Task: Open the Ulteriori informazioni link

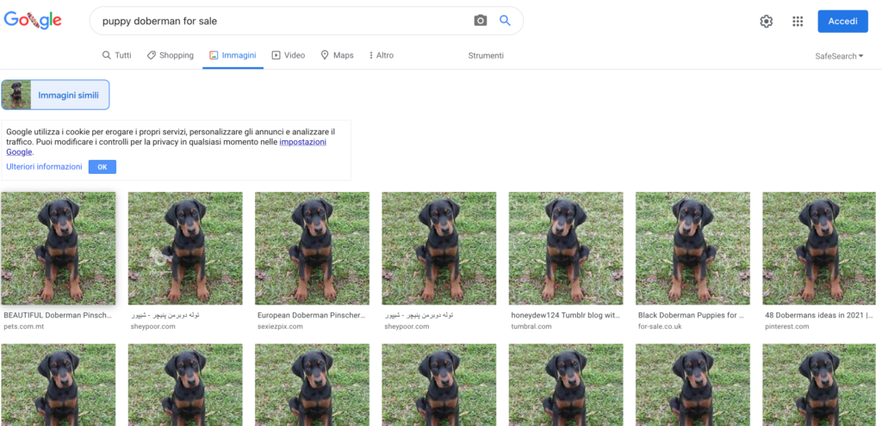Action: coord(44,167)
